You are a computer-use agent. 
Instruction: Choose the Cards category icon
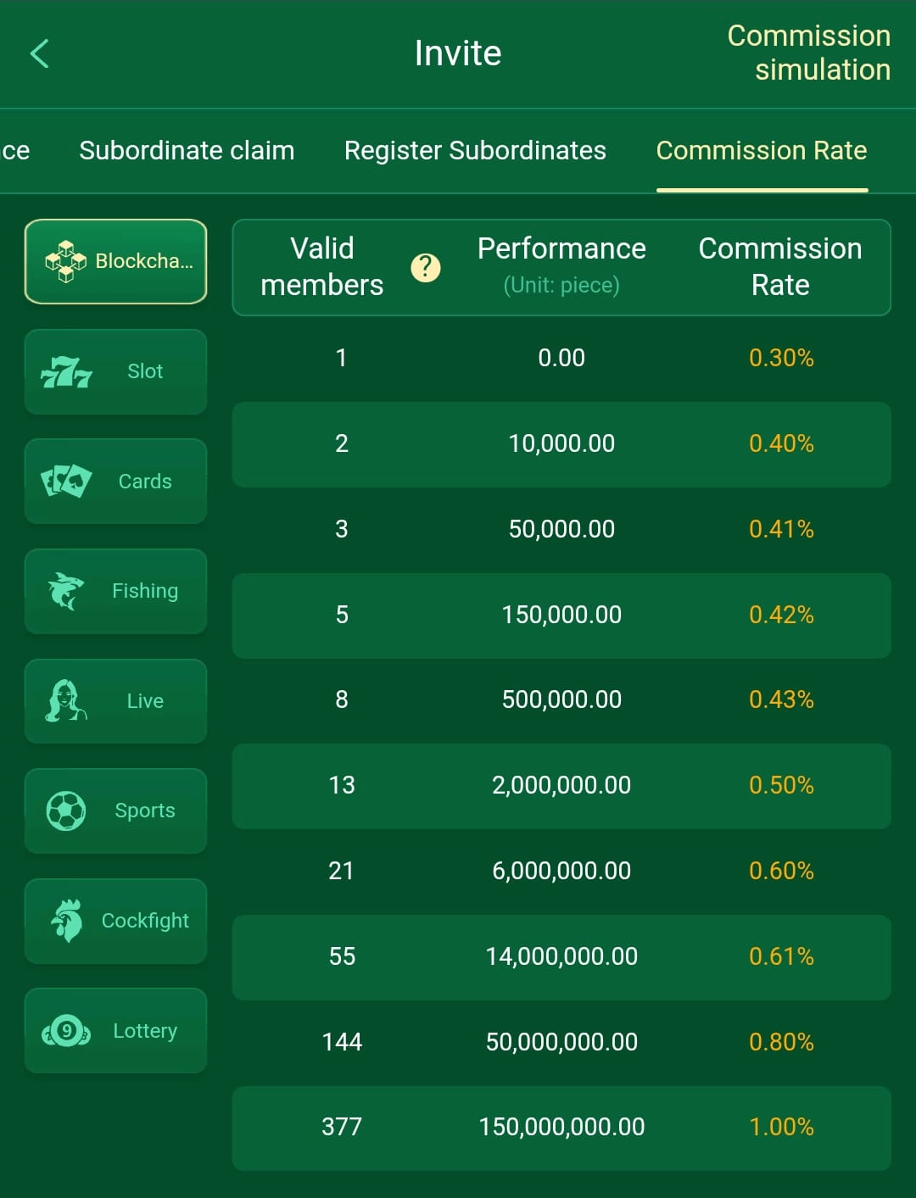pyautogui.click(x=66, y=481)
